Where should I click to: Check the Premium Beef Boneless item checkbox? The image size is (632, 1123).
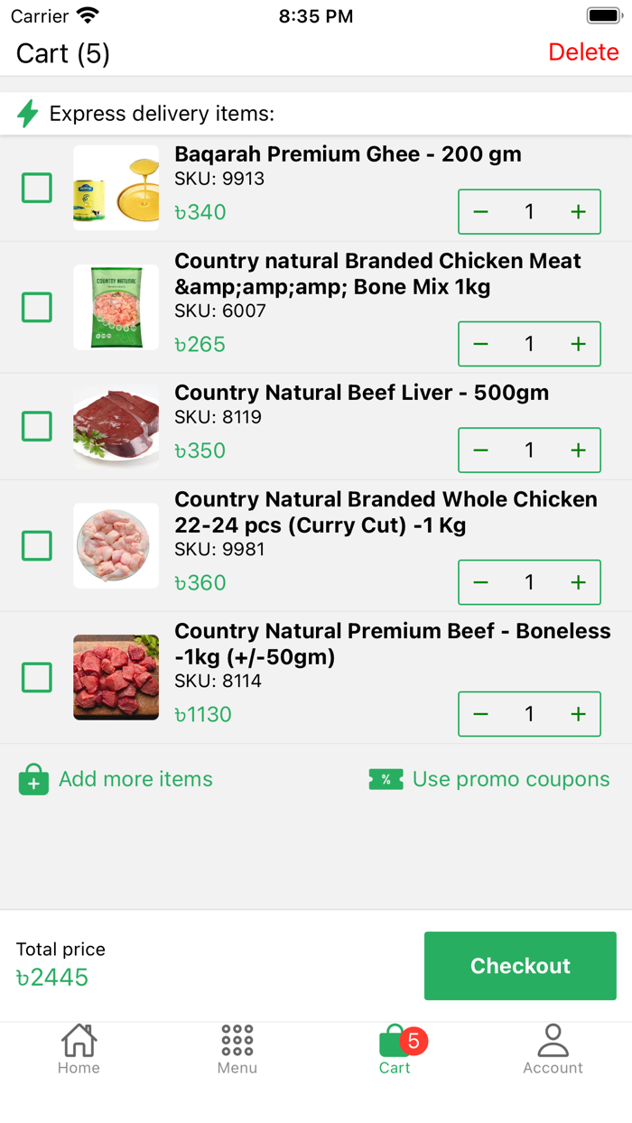36,677
